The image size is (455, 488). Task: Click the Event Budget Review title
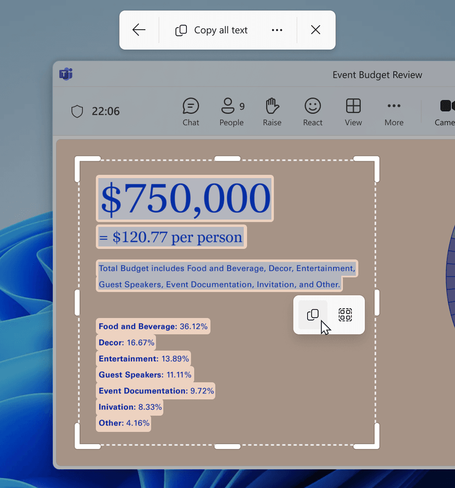(x=377, y=74)
